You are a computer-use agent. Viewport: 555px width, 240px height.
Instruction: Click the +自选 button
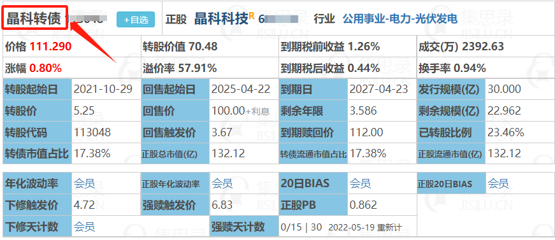pos(136,20)
